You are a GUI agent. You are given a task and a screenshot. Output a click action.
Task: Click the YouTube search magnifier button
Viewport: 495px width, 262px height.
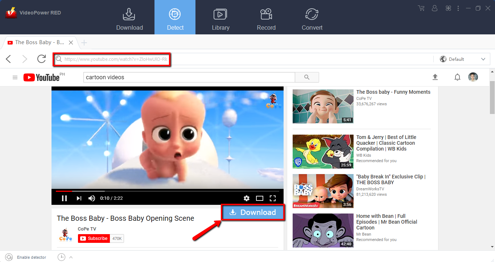(x=307, y=77)
